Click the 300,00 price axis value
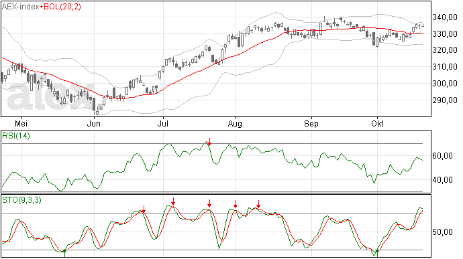Viewport: 463px width, 259px height. (x=445, y=84)
